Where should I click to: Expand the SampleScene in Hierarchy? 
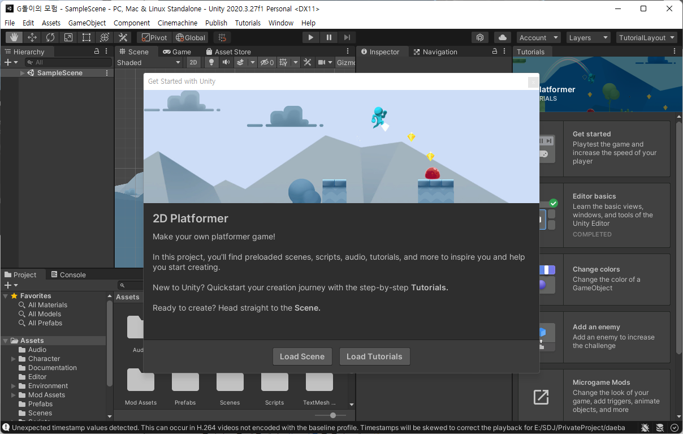22,73
